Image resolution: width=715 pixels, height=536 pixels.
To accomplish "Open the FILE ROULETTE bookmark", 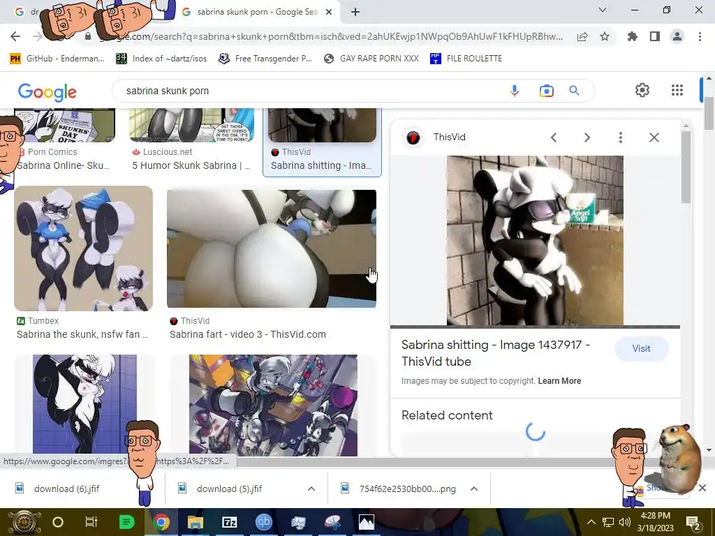I will [466, 59].
